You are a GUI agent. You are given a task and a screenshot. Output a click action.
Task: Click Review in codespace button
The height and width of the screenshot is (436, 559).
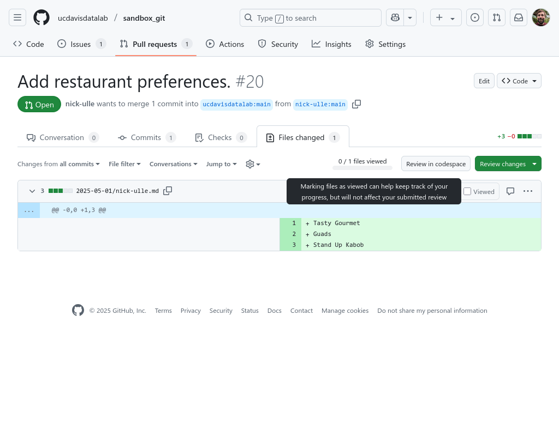click(436, 164)
